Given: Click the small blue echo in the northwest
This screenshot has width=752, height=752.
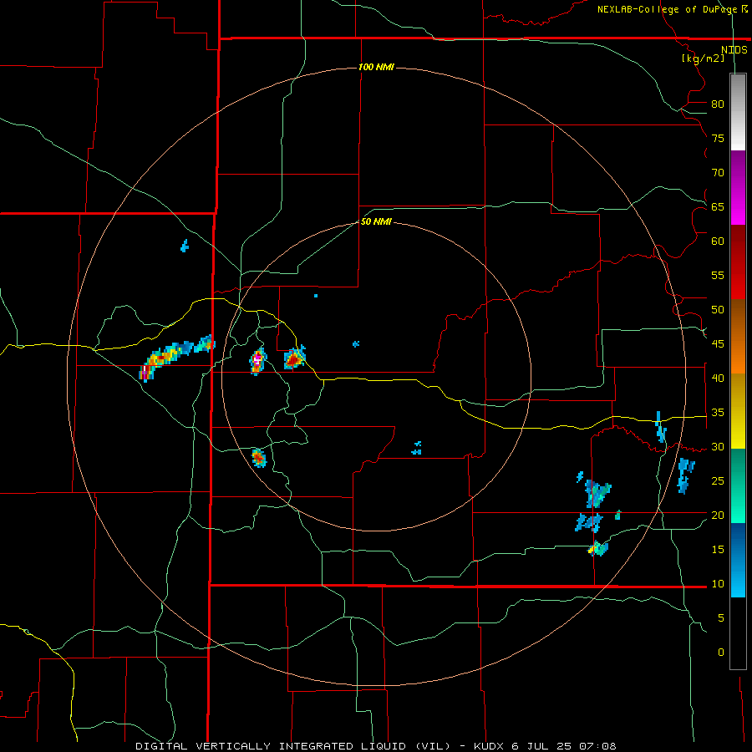Looking at the screenshot, I should click(185, 246).
